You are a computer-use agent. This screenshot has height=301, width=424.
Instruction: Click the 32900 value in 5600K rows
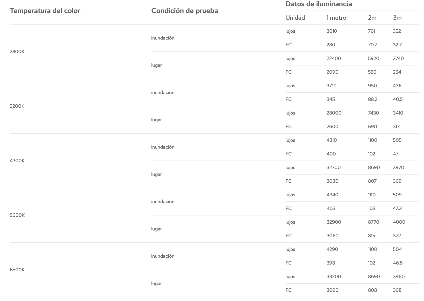334,222
